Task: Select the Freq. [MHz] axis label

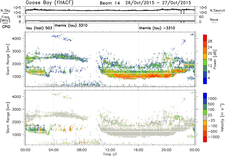Action: point(5,19)
